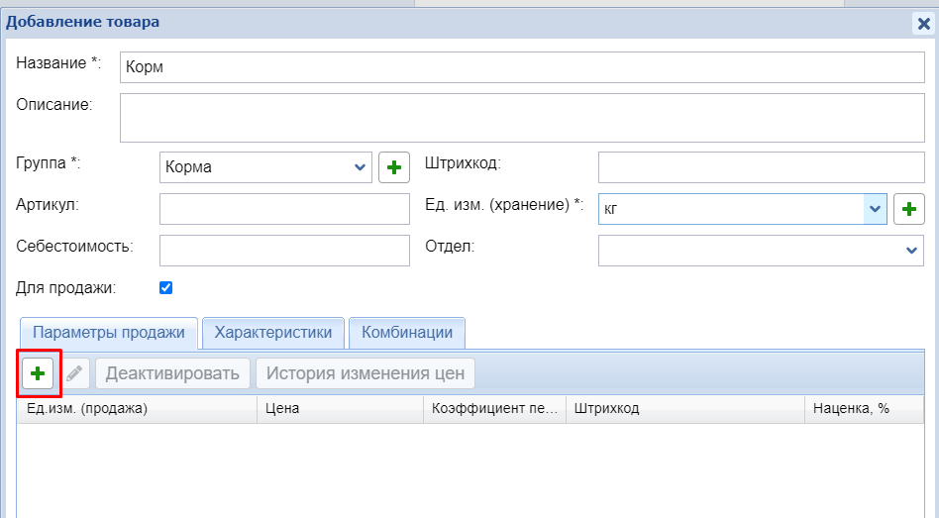Image resolution: width=939 pixels, height=518 pixels.
Task: Add new group with plus button beside Группа
Action: pos(394,167)
